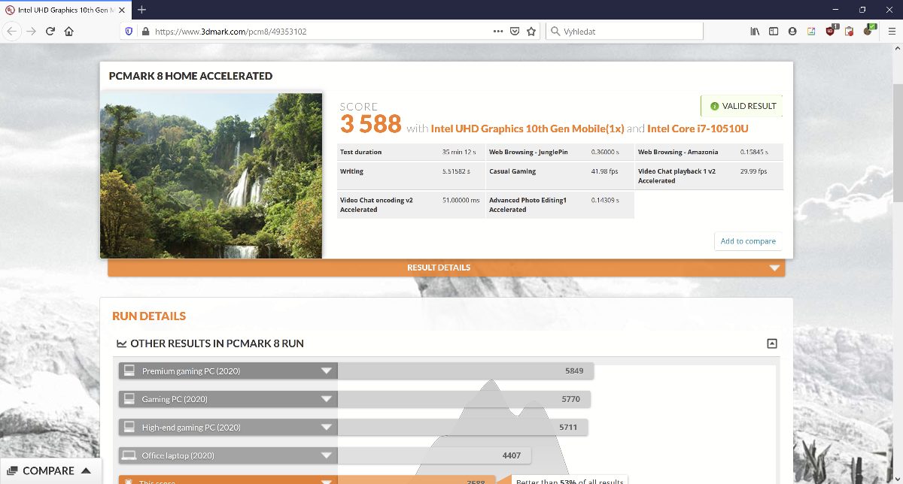Expand Office laptop (2020) row
The image size is (903, 484).
(x=326, y=455)
